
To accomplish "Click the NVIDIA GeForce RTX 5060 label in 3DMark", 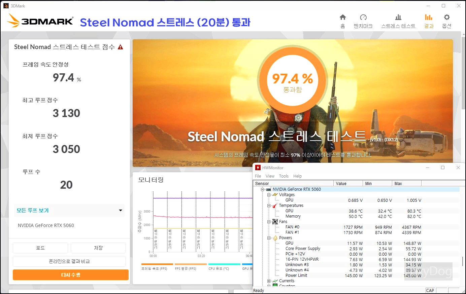I will point(46,225).
